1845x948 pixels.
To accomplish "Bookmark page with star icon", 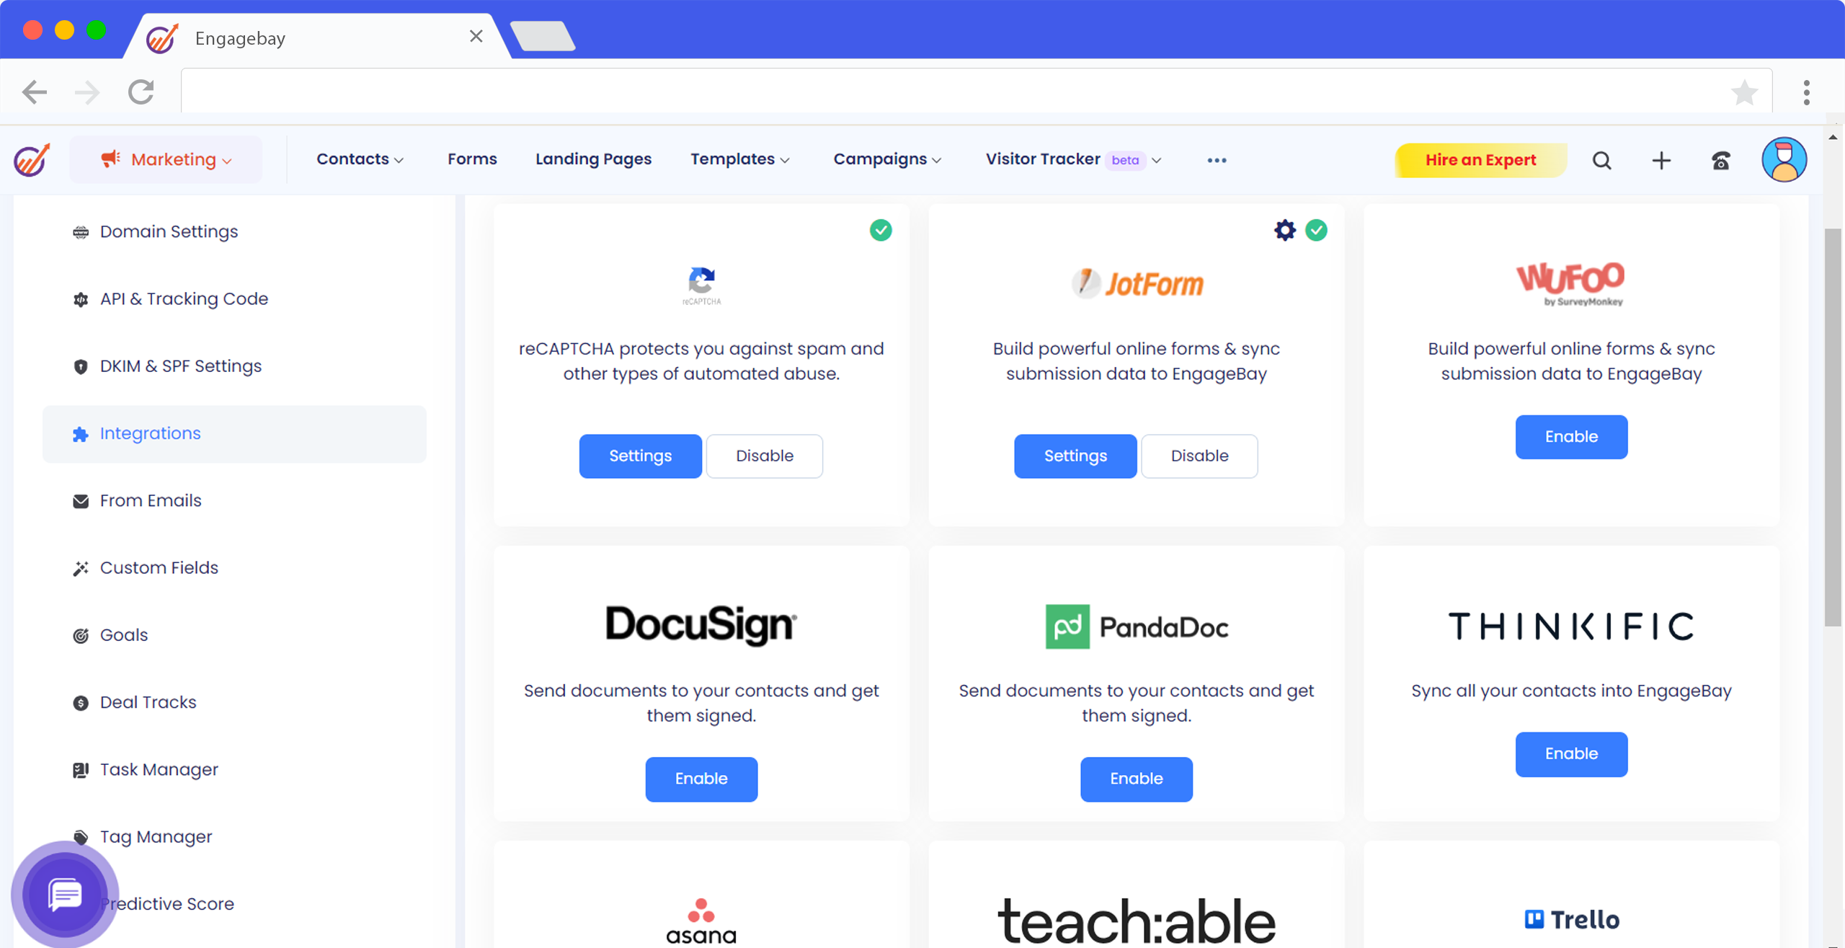I will [1744, 92].
